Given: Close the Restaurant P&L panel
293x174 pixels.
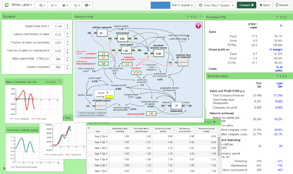Looking at the screenshot, I should (290, 17).
